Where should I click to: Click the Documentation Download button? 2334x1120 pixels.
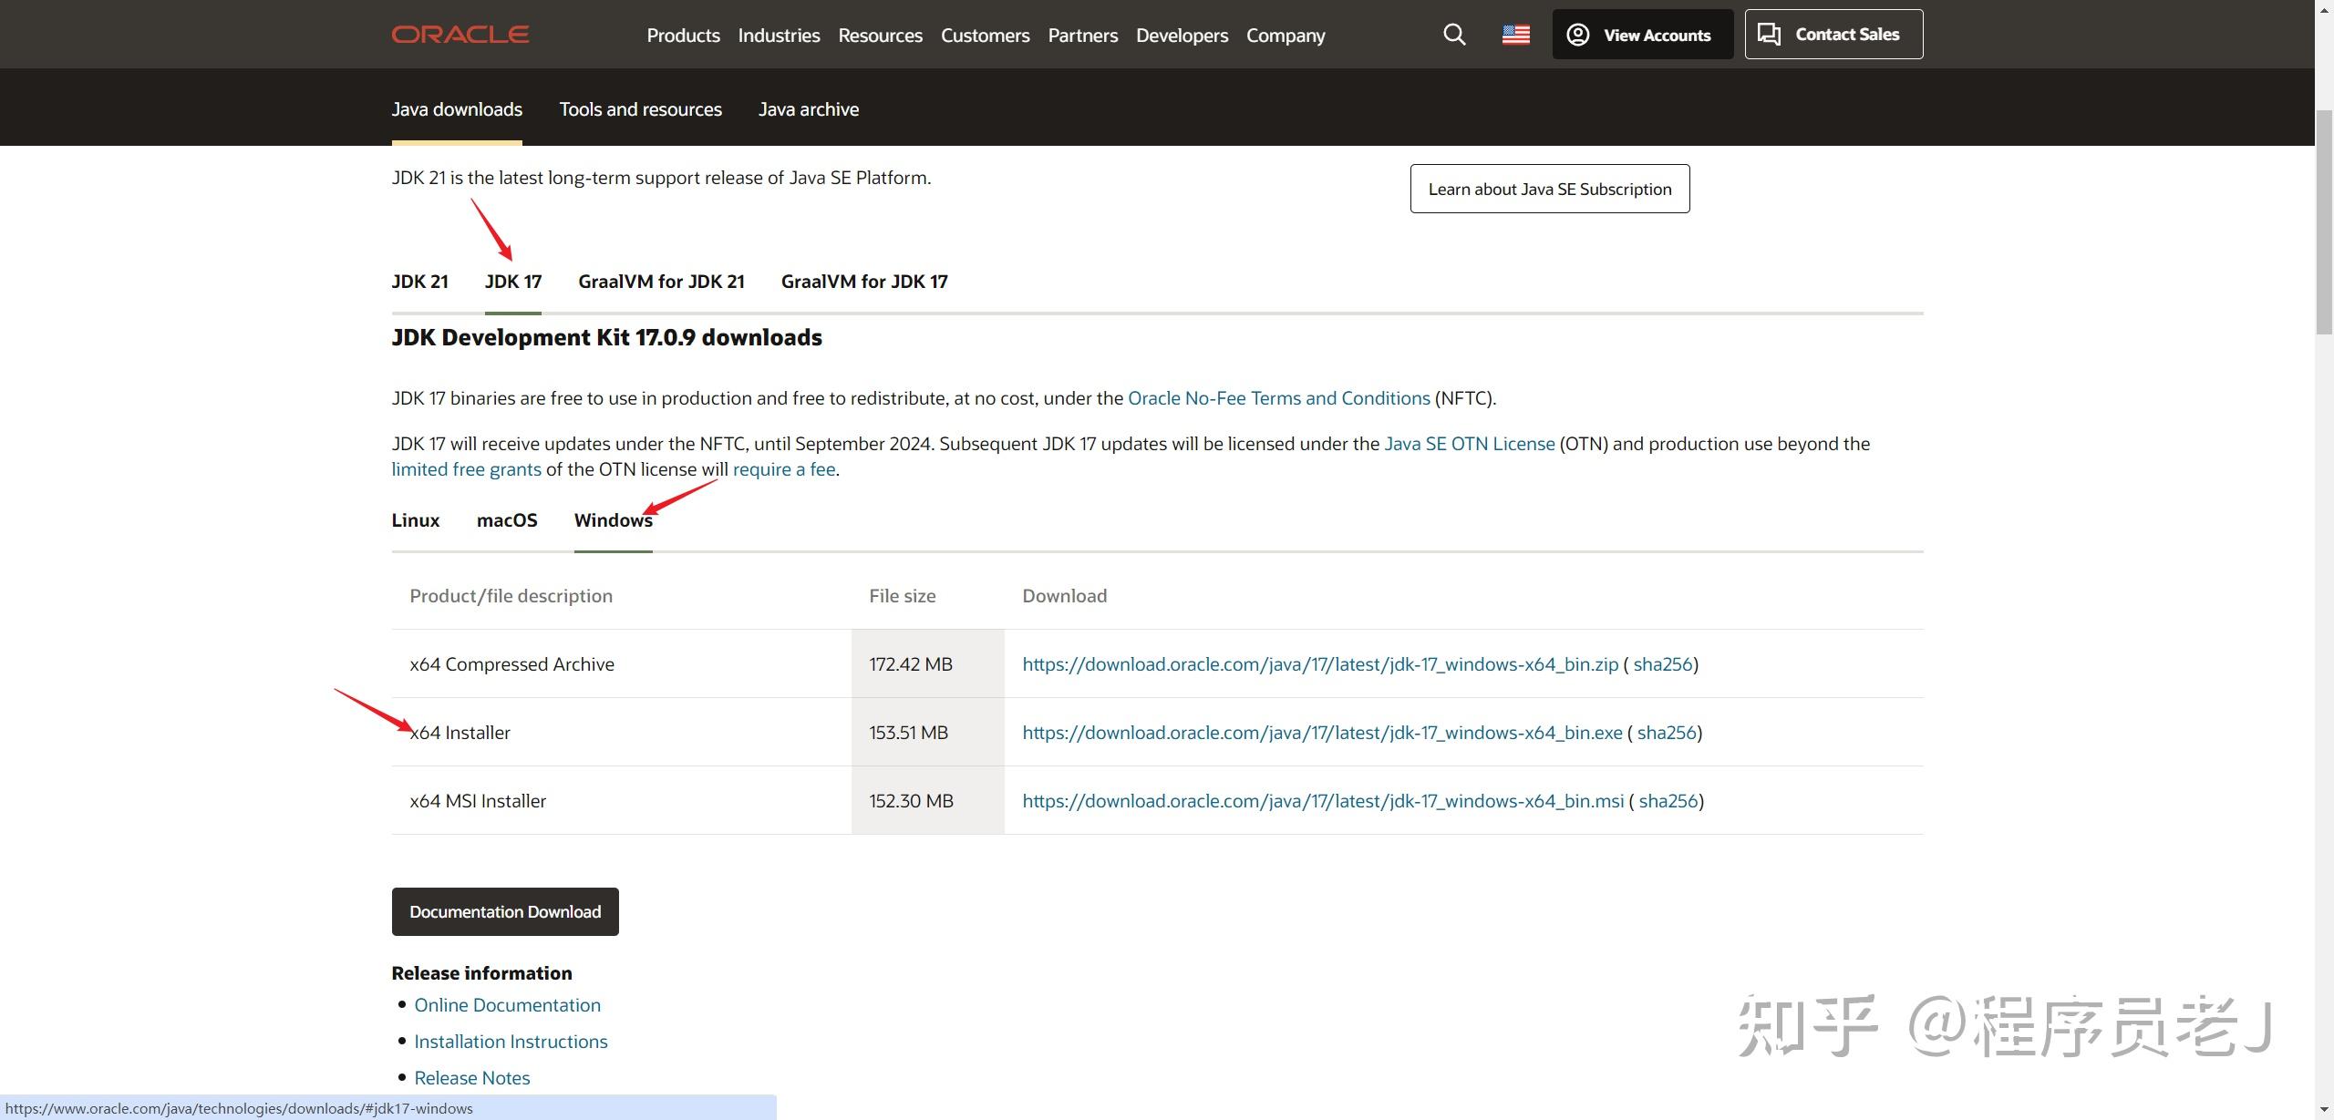[x=505, y=911]
